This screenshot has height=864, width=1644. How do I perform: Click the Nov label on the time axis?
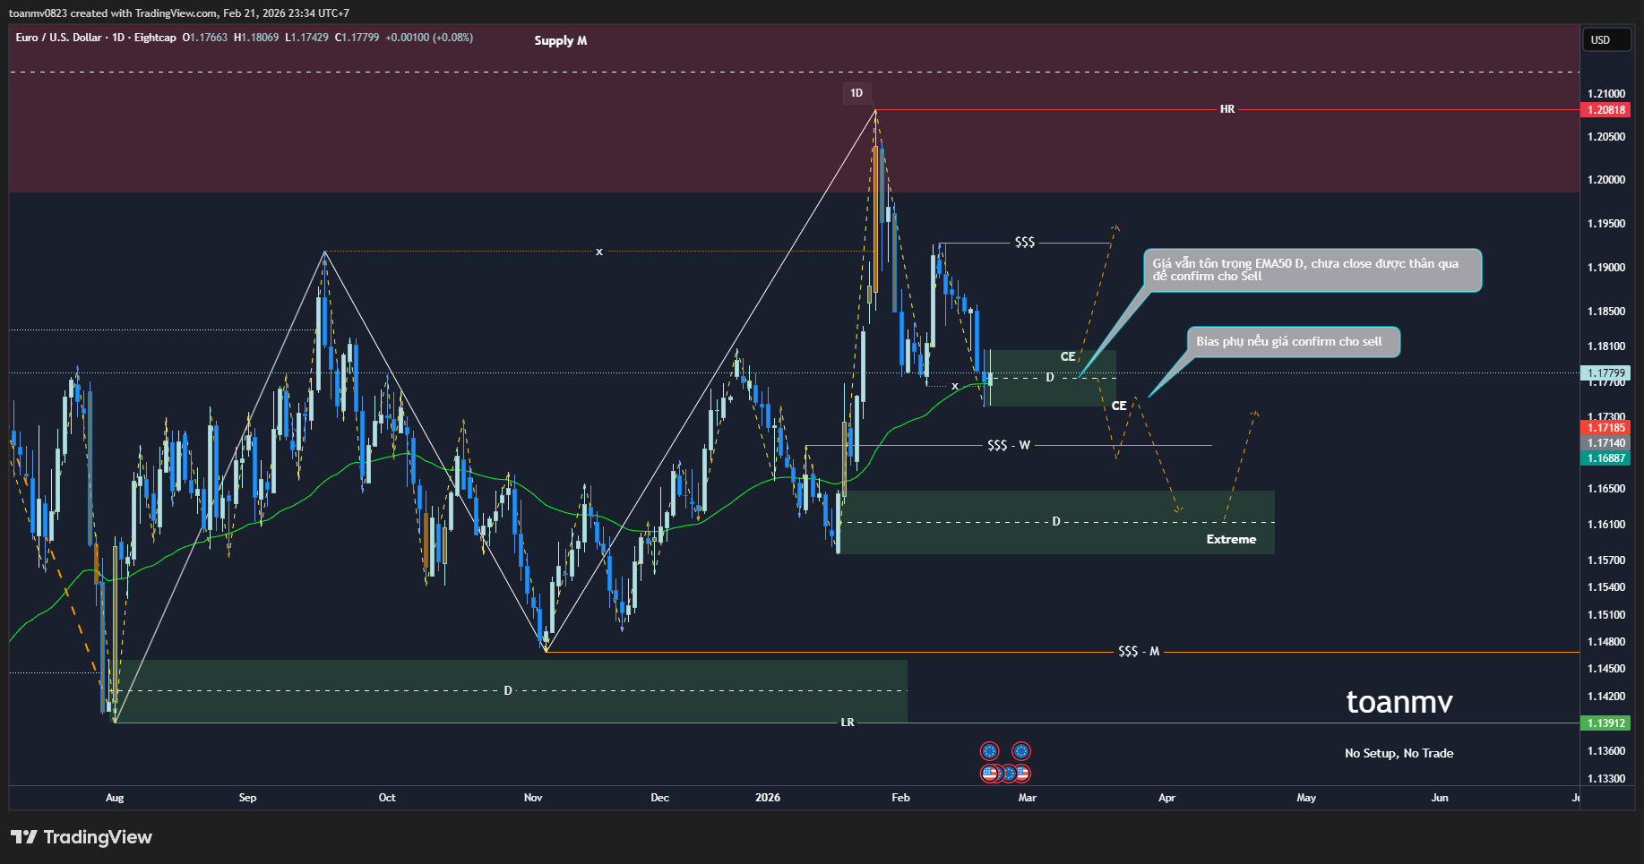click(x=533, y=797)
